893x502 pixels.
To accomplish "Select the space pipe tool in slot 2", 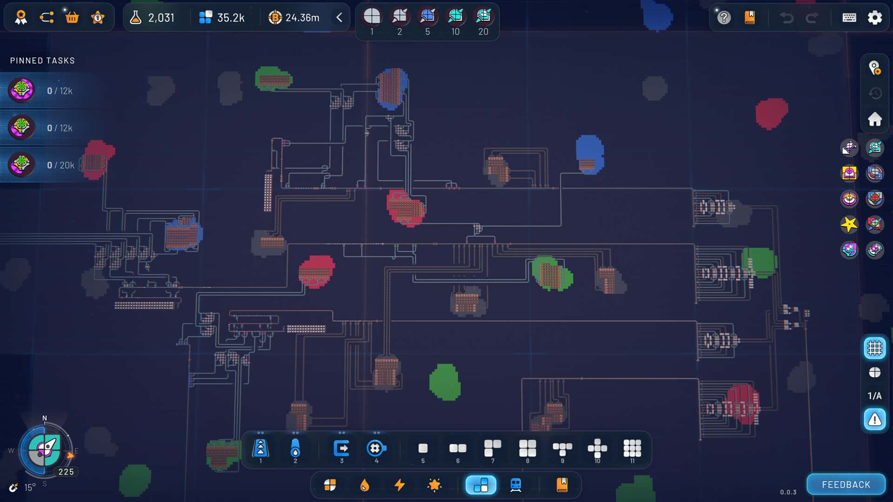I will point(295,449).
